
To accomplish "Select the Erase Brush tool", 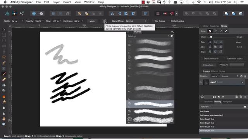I will (4, 80).
